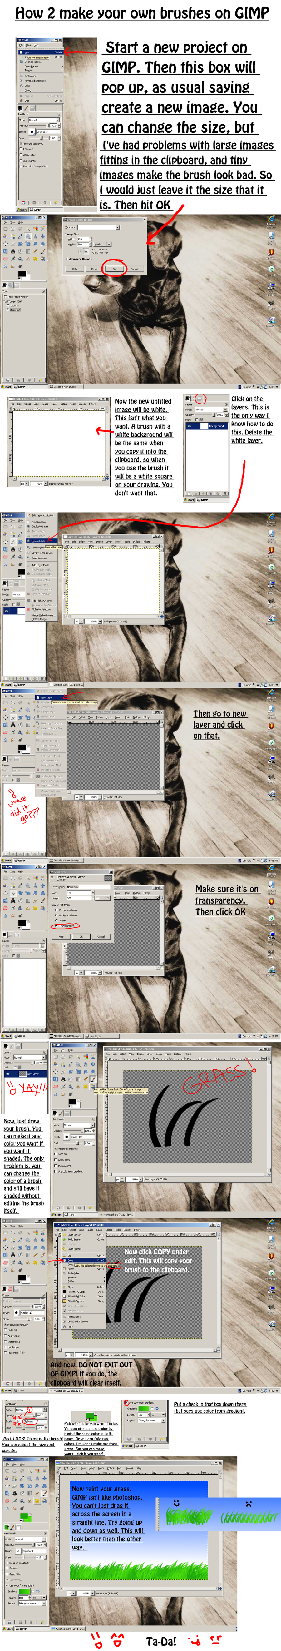Image resolution: width=281 pixels, height=1651 pixels.
Task: Enable Auto-resize window in Zoom tool options
Action: [x=17, y=297]
